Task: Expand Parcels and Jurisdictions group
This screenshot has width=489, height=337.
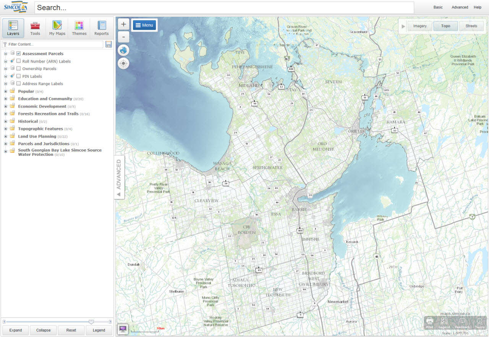Action: coord(6,144)
